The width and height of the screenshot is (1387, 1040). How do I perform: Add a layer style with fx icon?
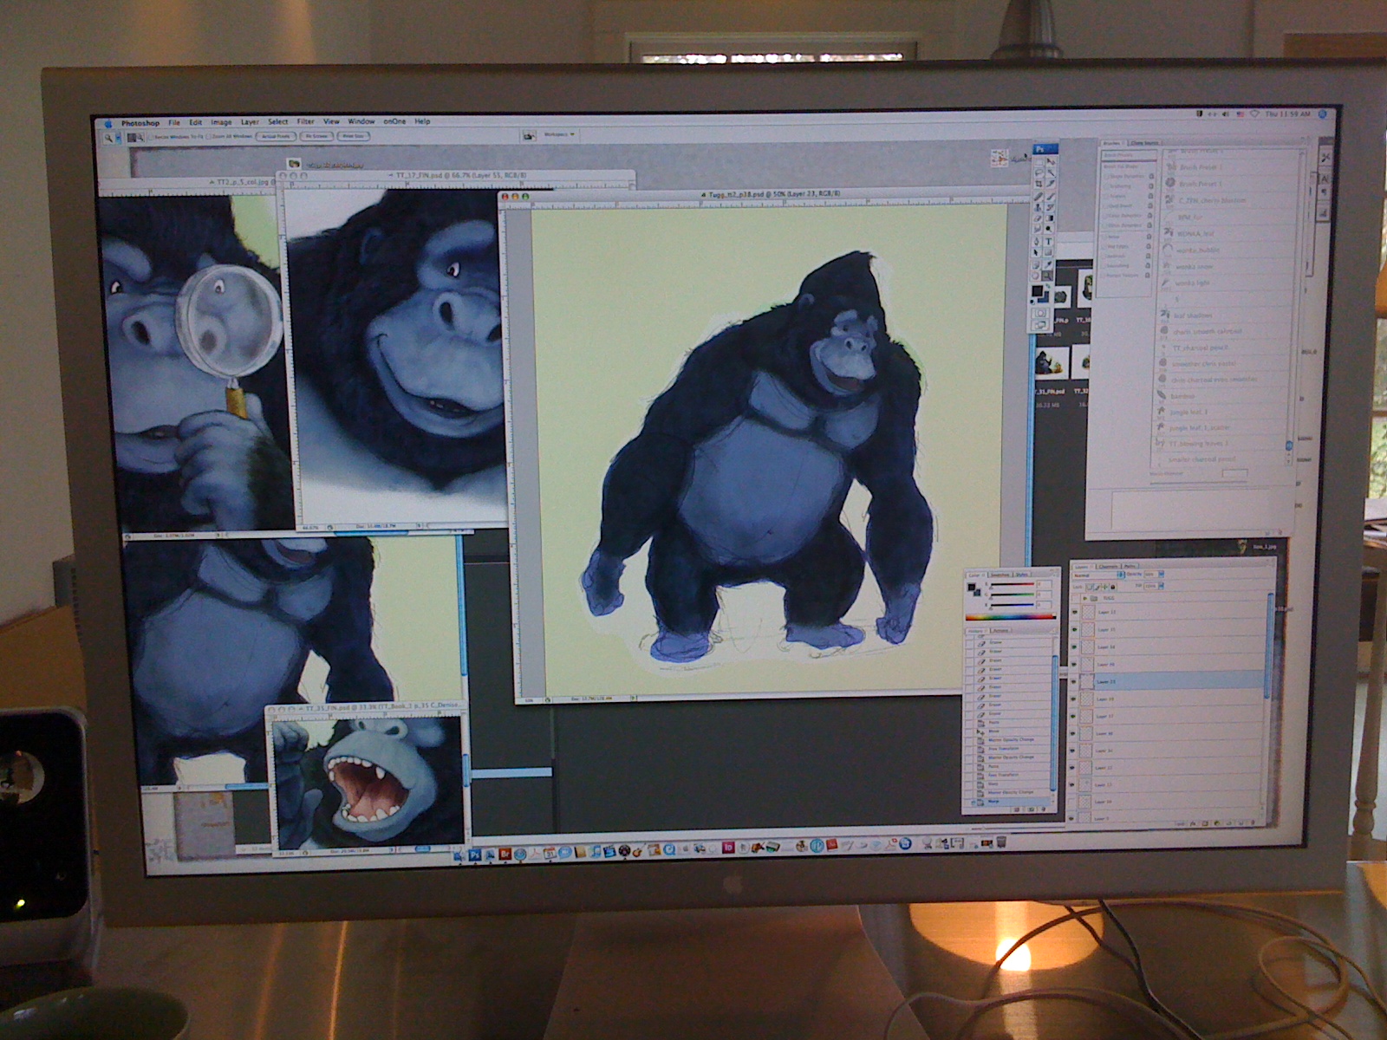(x=1193, y=822)
